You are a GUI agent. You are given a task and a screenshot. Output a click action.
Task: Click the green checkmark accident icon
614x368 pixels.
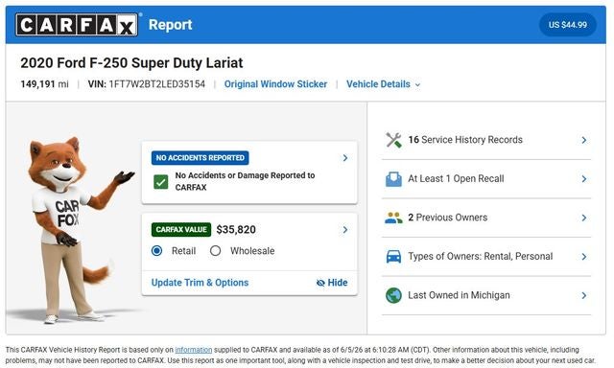[x=161, y=181]
